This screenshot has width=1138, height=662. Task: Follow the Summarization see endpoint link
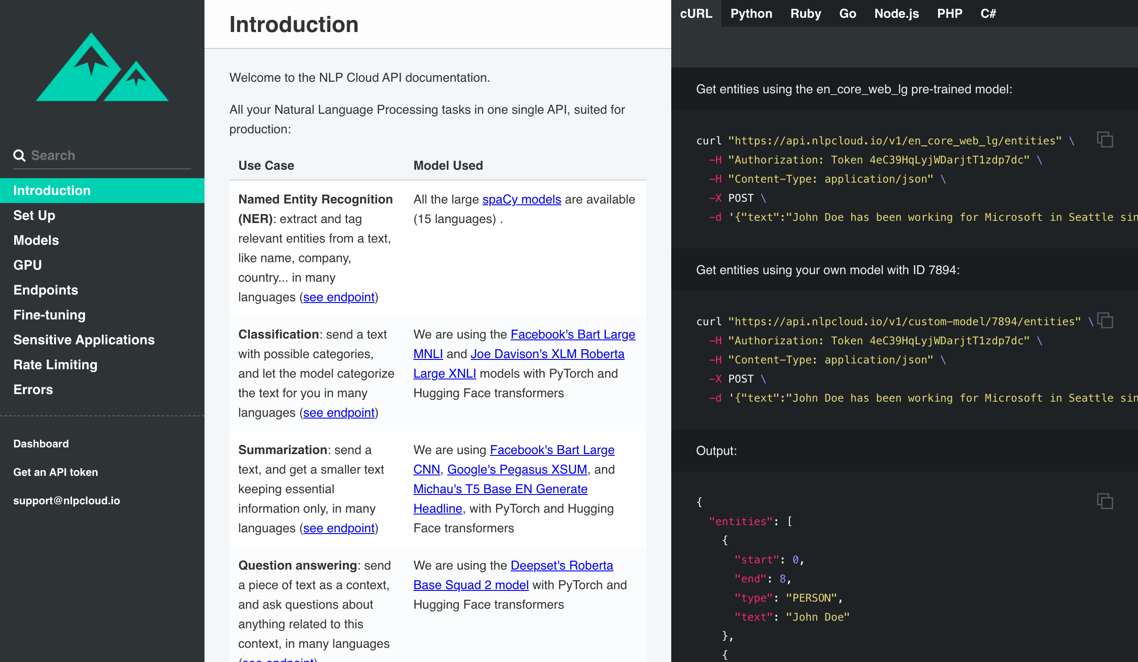click(339, 528)
